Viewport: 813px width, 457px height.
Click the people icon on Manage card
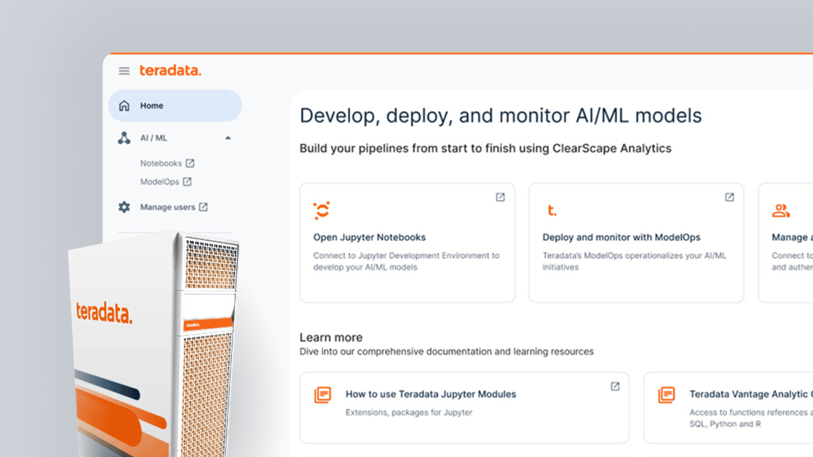click(781, 211)
